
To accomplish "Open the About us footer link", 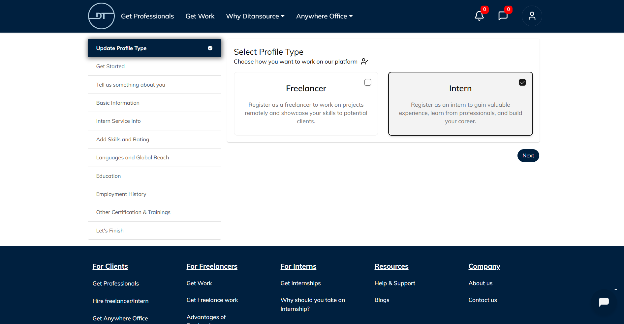I will pyautogui.click(x=481, y=283).
